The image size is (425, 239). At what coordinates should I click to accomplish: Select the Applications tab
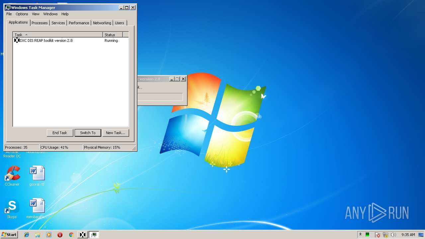(x=18, y=22)
